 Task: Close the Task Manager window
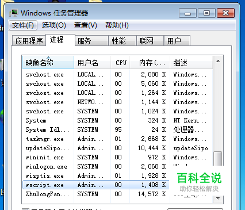coord(225,13)
